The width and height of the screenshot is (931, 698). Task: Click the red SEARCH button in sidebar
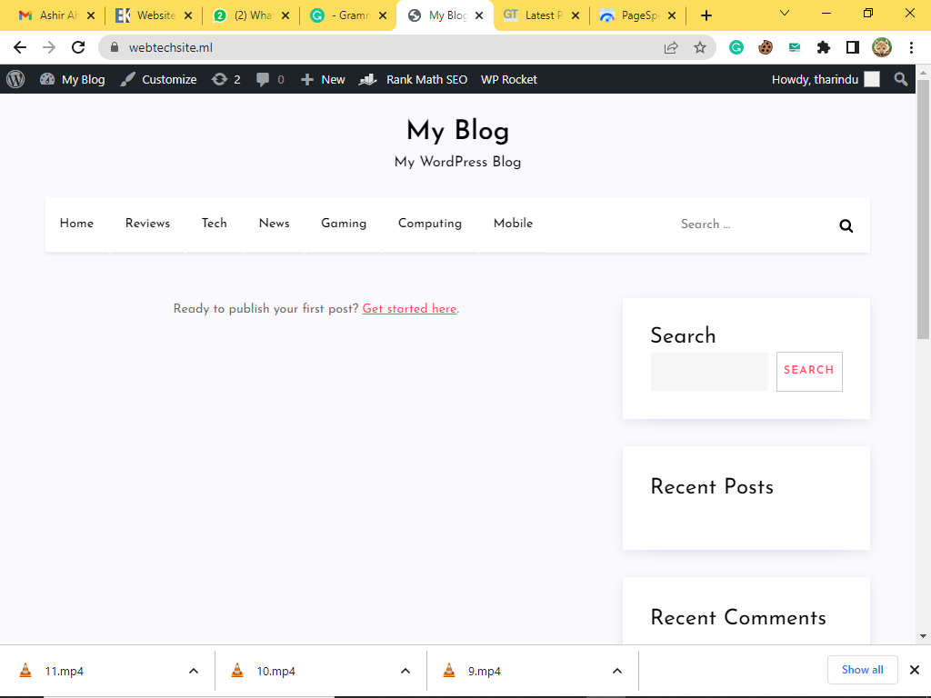tap(808, 372)
